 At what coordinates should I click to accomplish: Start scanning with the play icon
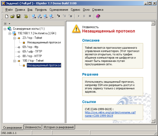[x=59, y=16]
